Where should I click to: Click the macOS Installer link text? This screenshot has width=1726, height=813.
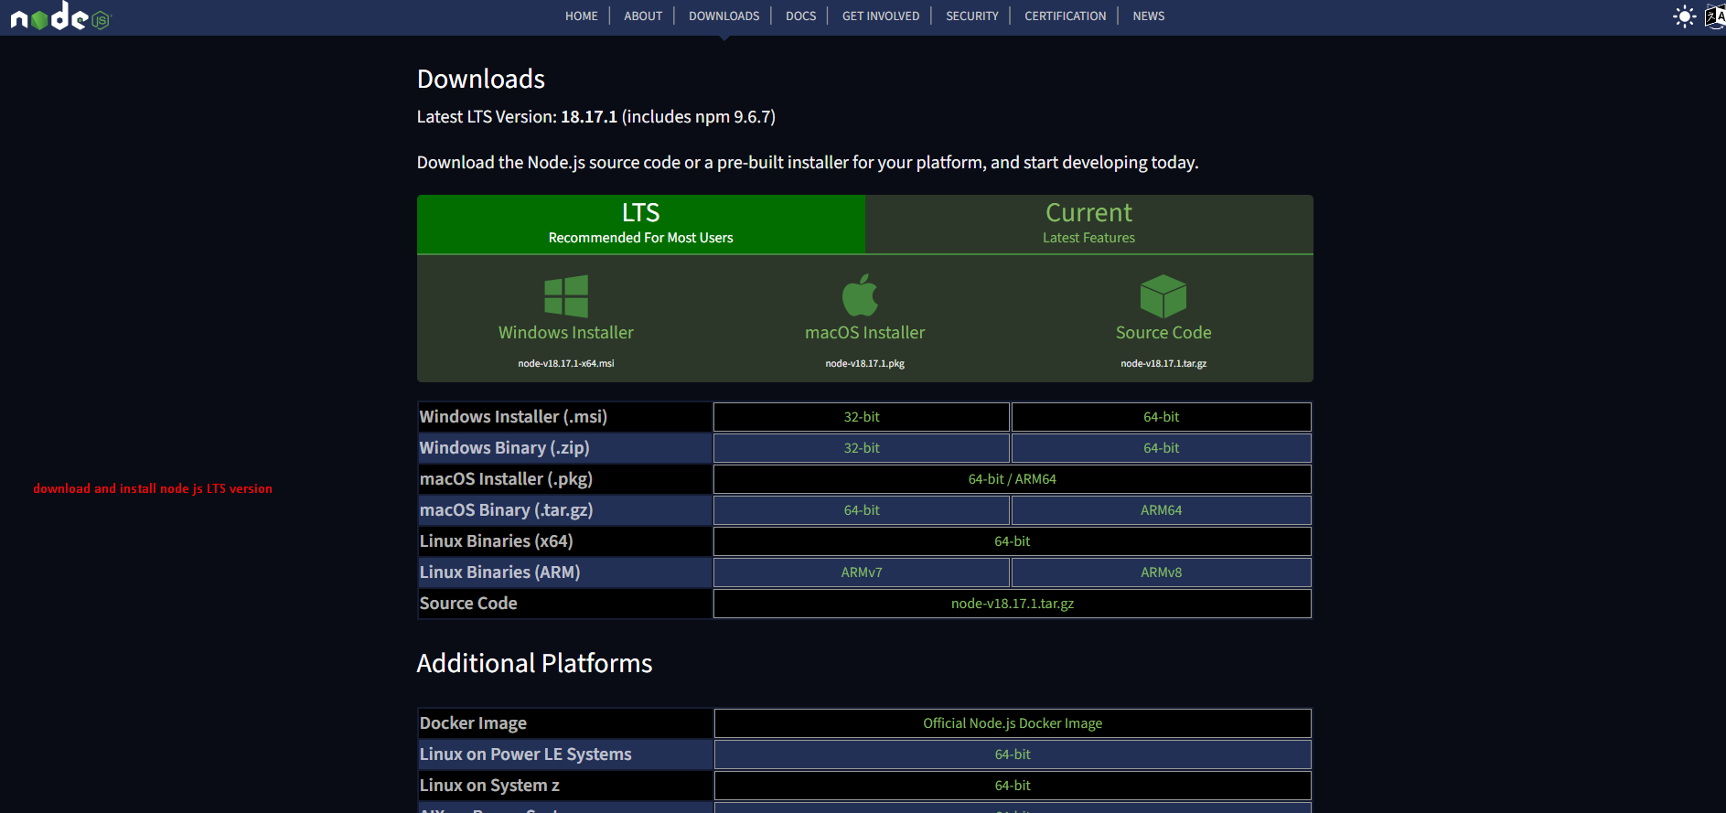(x=865, y=333)
